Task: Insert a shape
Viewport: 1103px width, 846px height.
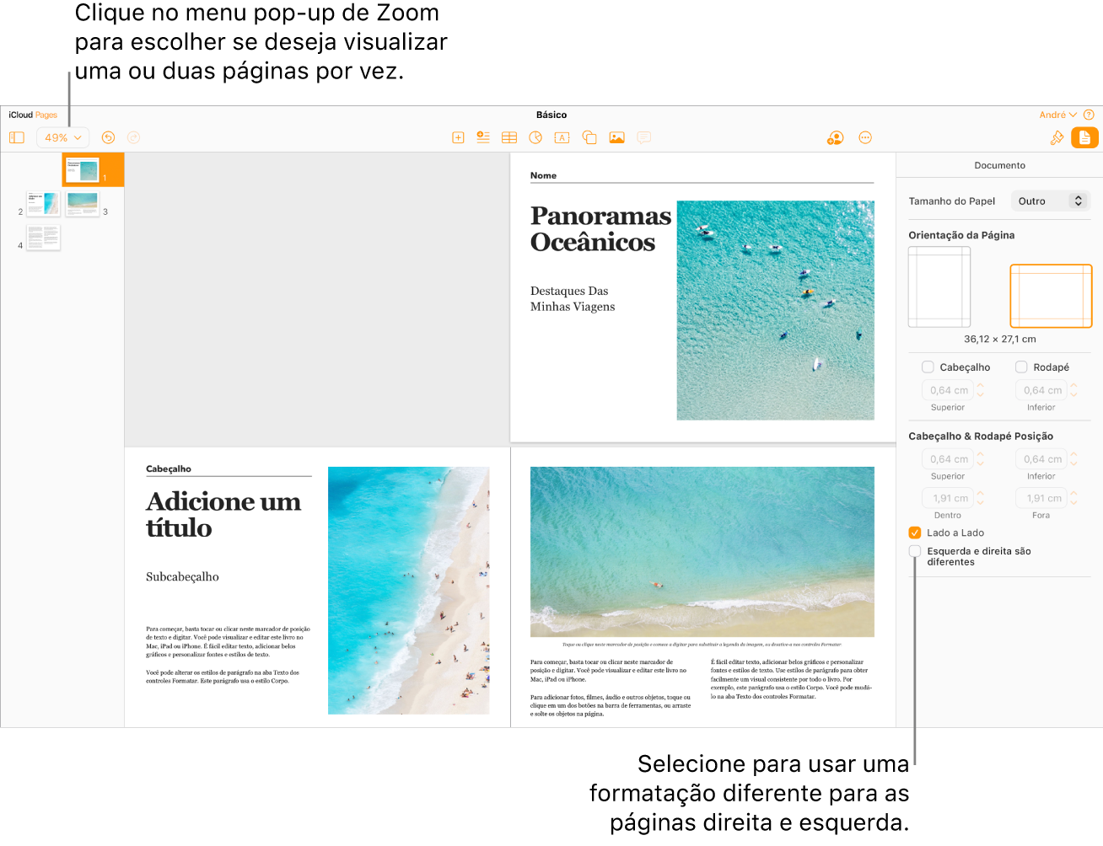Action: [589, 137]
